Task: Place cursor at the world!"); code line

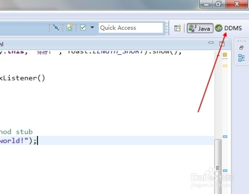Action: coord(107,140)
